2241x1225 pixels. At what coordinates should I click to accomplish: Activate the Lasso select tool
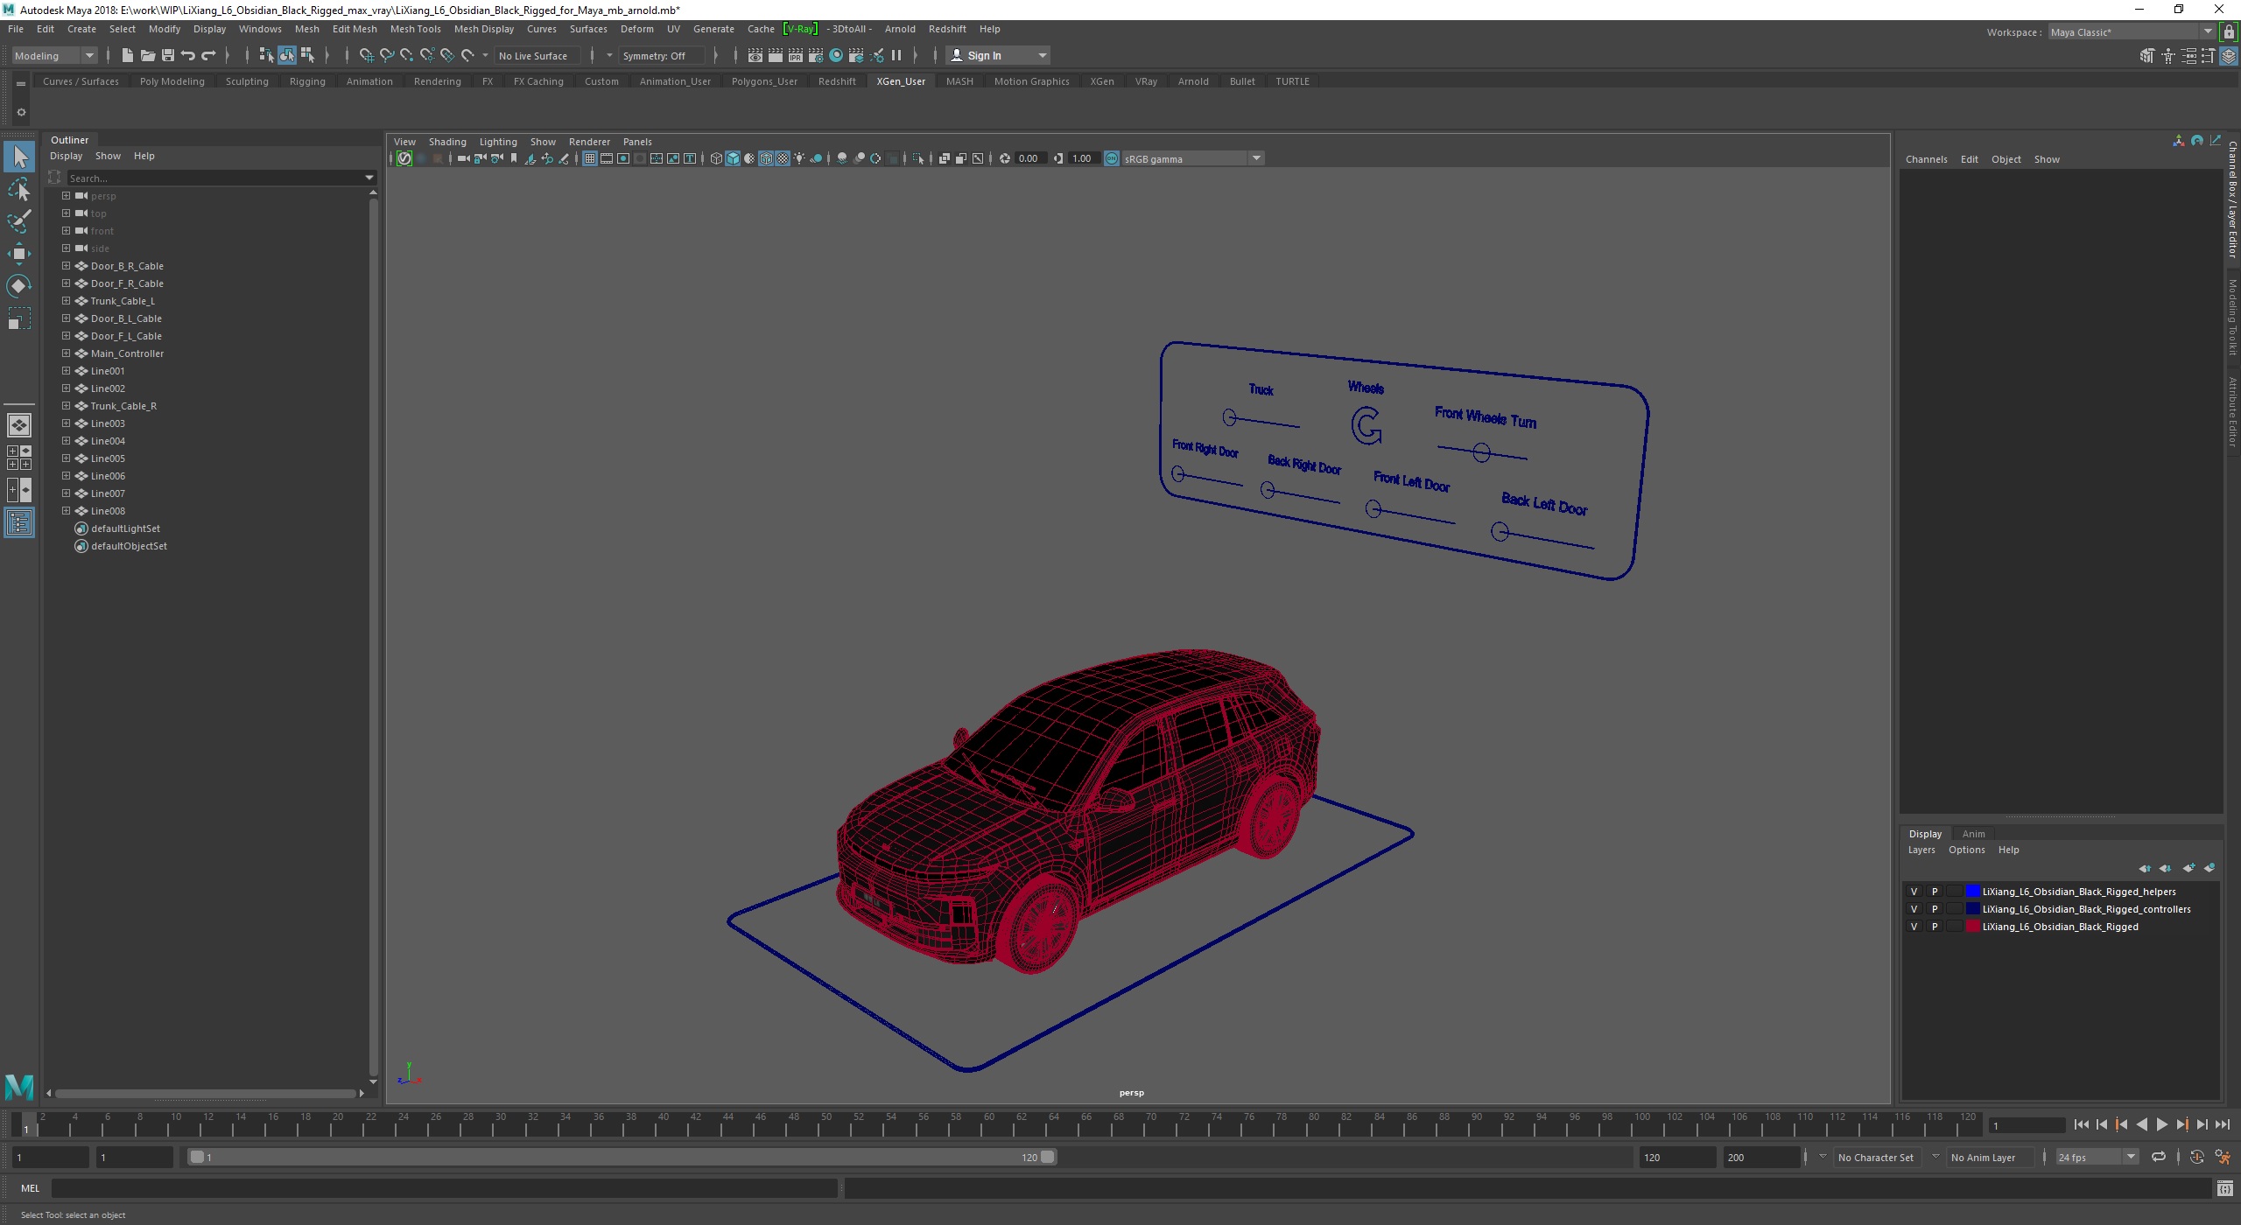[19, 189]
